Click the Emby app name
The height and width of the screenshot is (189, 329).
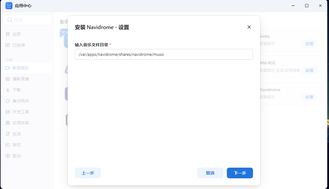pyautogui.click(x=265, y=36)
